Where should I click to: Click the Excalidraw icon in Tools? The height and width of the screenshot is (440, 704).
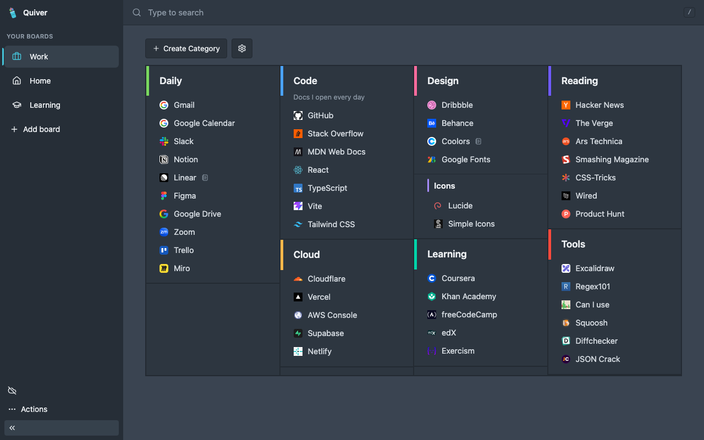pos(566,268)
